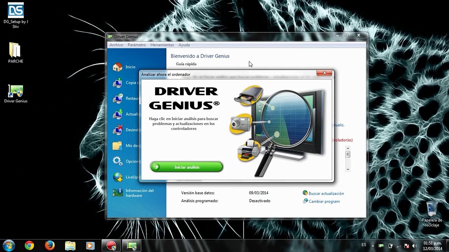
Task: Click the volume speaker tray icon
Action: (415, 246)
